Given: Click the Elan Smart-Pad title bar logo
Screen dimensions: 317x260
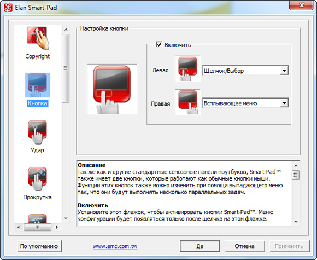Looking at the screenshot, I should tap(8, 8).
